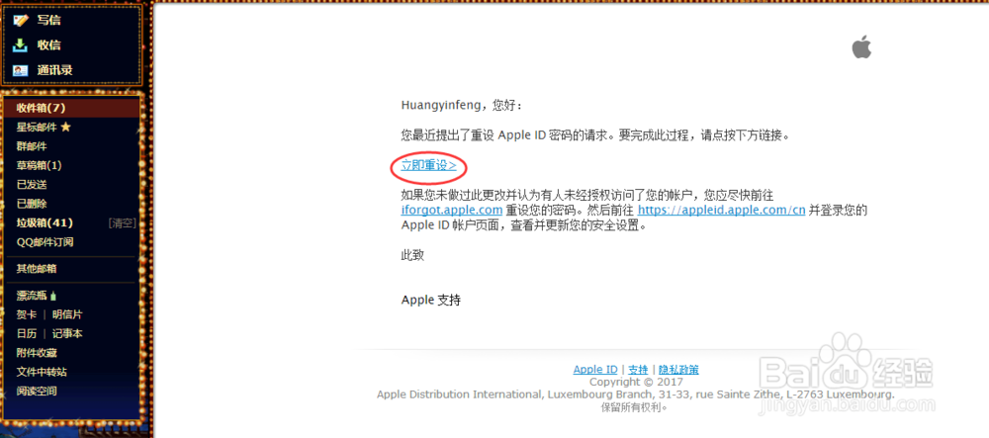Open the 日历 calendar
This screenshot has height=438, width=989.
coord(27,334)
